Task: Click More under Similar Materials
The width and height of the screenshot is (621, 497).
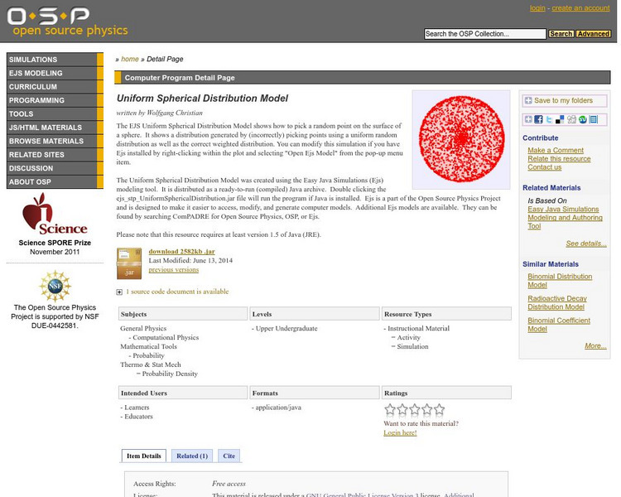Action: pos(595,346)
